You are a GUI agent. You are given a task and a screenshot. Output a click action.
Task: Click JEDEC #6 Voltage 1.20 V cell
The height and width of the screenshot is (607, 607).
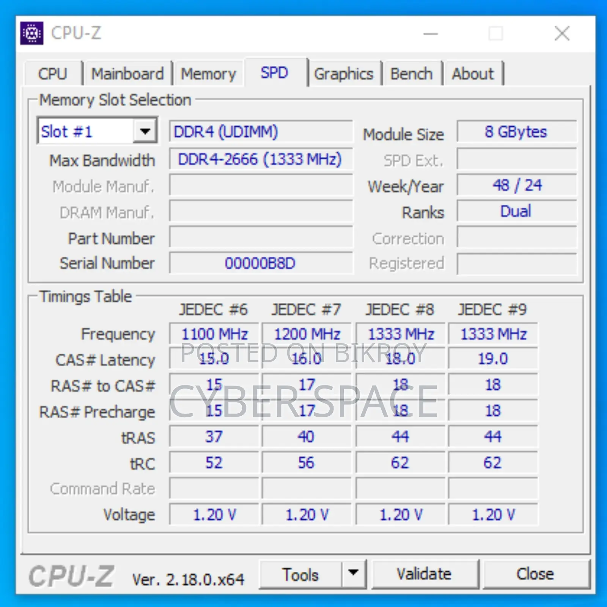[x=214, y=514]
